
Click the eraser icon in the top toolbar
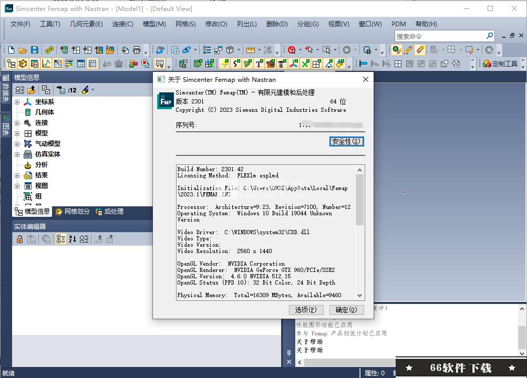tap(420, 50)
